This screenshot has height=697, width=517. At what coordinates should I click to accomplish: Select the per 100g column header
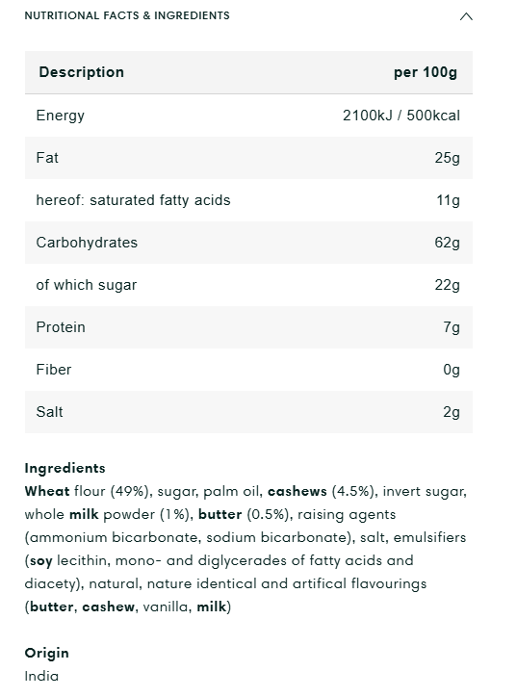(x=426, y=72)
